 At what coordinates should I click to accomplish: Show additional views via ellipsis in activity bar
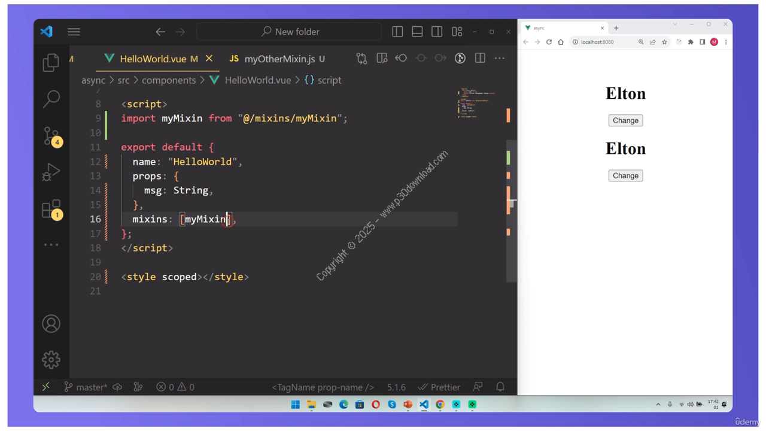click(x=51, y=245)
